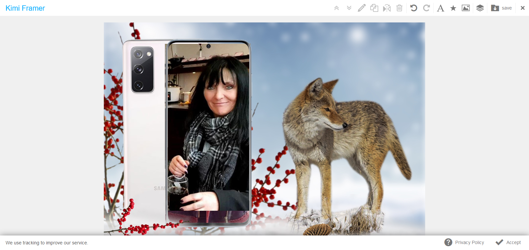The height and width of the screenshot is (250, 529).
Task: Save the framed picture
Action: 502,8
